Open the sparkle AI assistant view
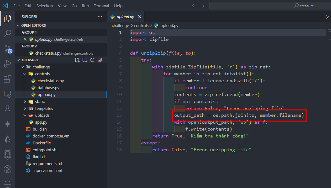The image size is (331, 188). click(8, 124)
